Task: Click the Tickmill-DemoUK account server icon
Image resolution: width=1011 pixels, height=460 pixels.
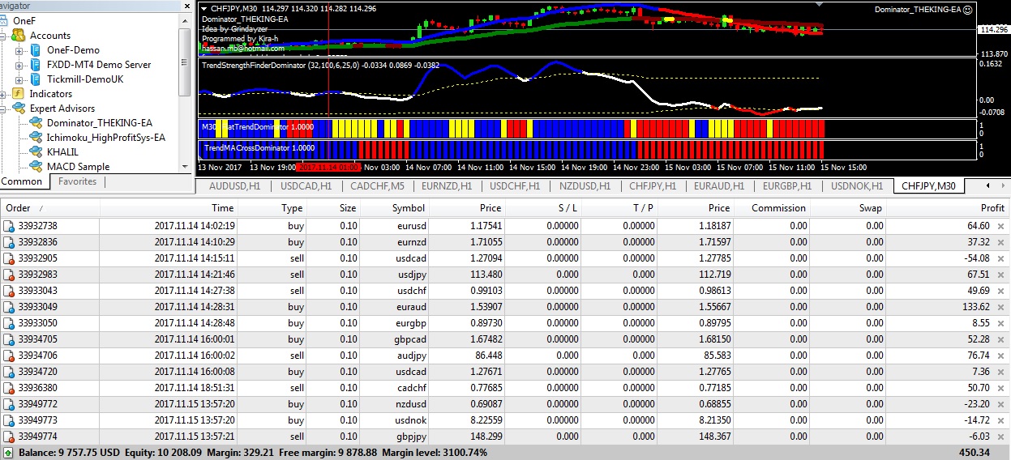Action: 36,79
